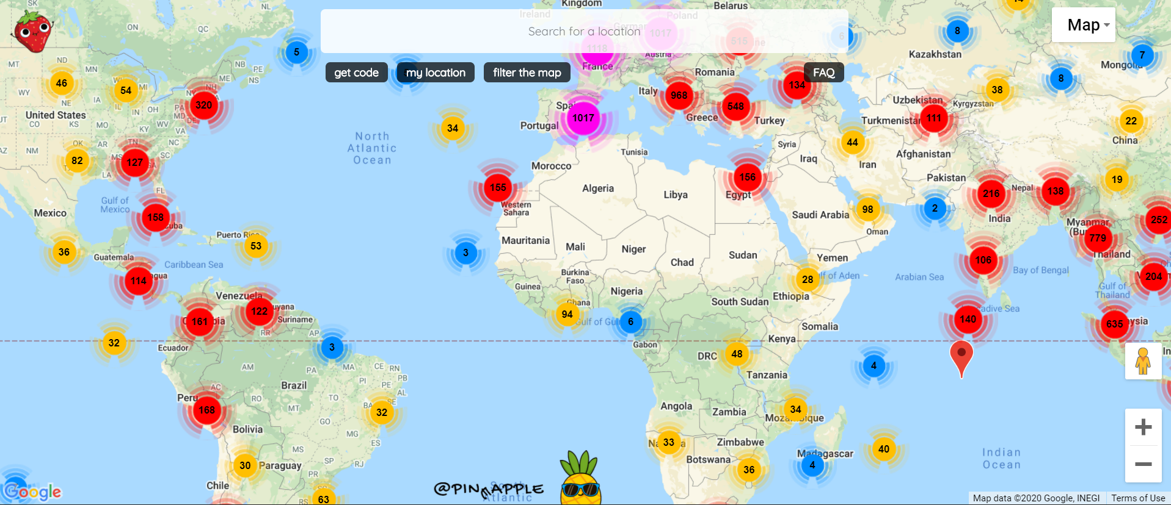Viewport: 1171px width, 505px height.
Task: Click the yellow 28 cluster near Gulf of Aden
Action: [x=808, y=279]
